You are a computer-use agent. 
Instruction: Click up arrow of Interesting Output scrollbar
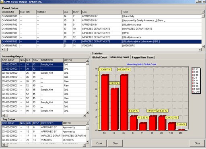87,60
